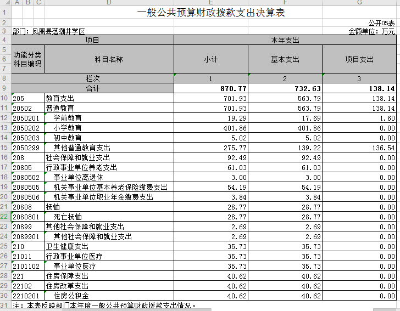This screenshot has height=311, width=400.
Task: Select row header 15
Action: (x=5, y=148)
